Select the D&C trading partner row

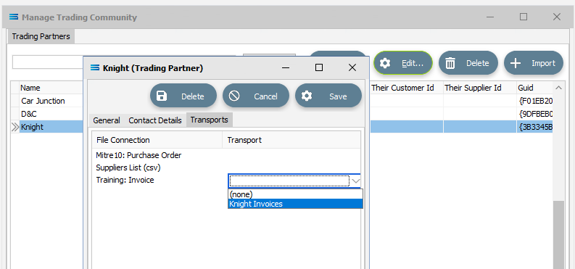pyautogui.click(x=51, y=114)
